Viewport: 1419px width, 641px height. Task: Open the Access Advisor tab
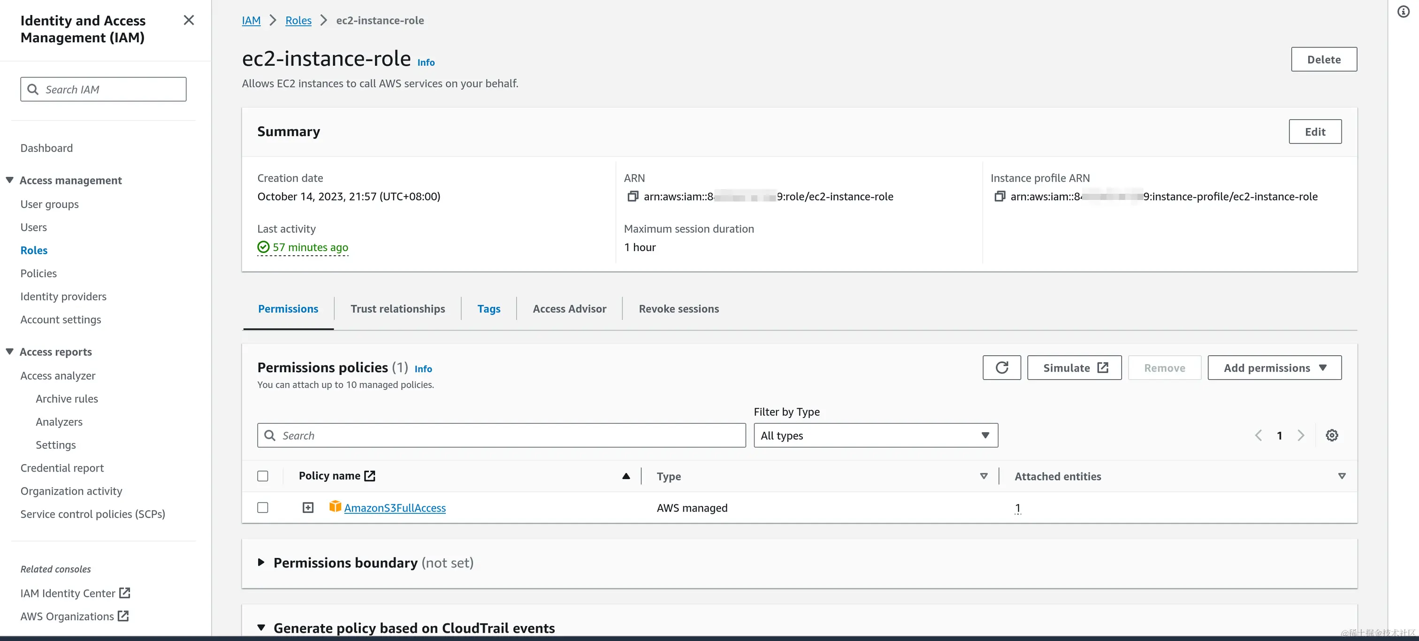point(569,309)
